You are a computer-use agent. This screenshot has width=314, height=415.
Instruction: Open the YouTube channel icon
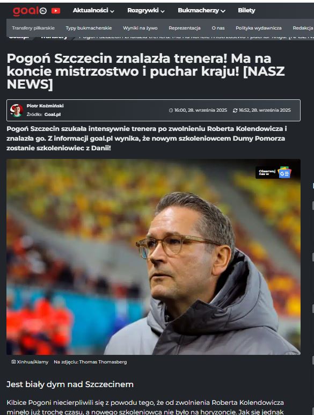click(x=55, y=11)
